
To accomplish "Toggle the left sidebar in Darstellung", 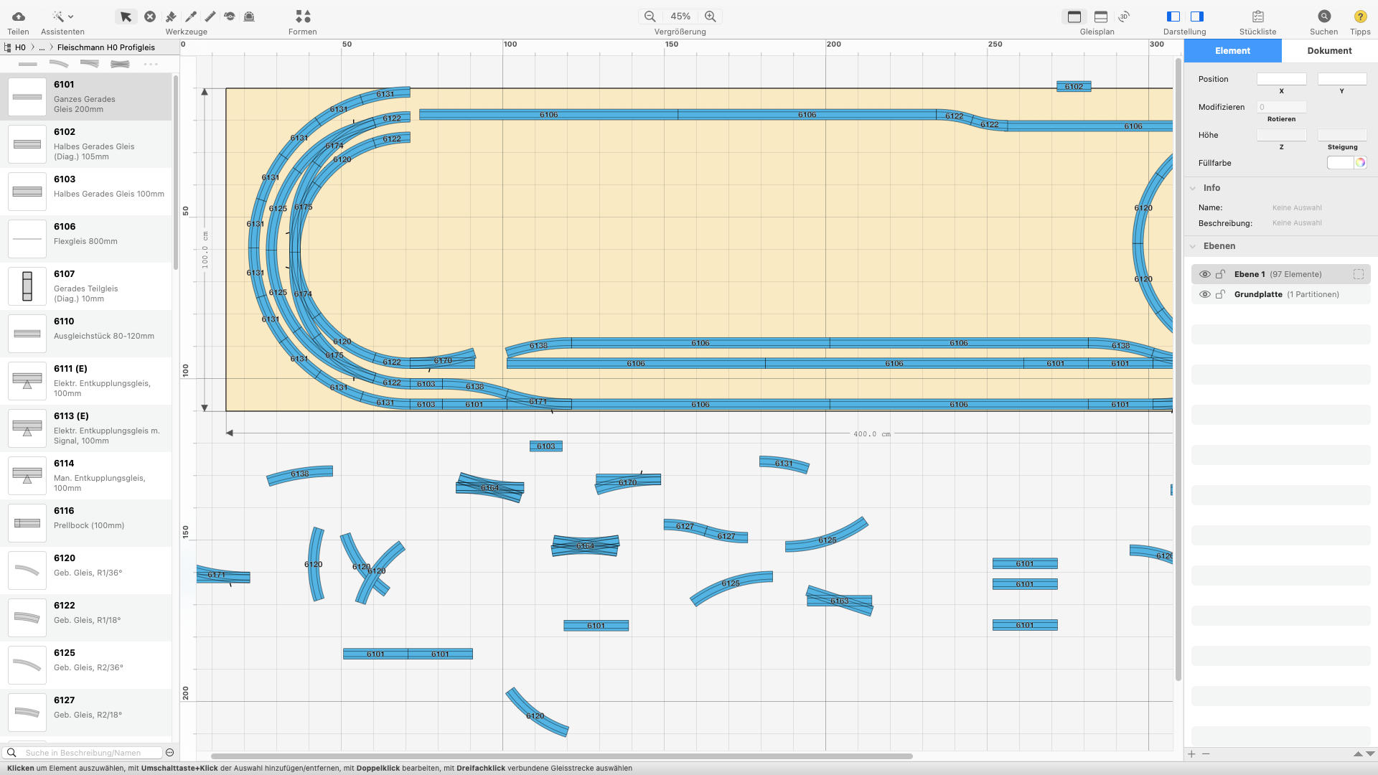I will 1173,17.
